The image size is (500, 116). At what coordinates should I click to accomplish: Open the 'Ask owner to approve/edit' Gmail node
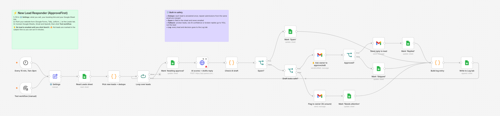[320, 55]
